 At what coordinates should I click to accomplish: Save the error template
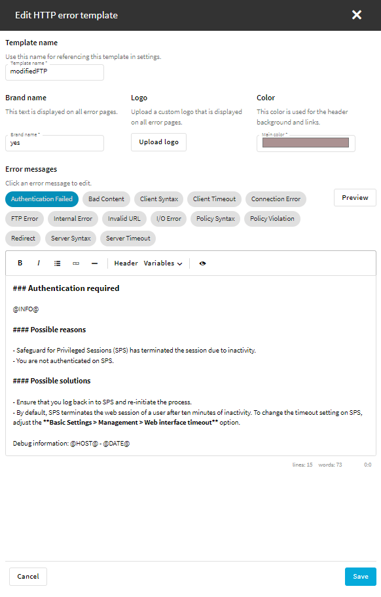point(361,577)
